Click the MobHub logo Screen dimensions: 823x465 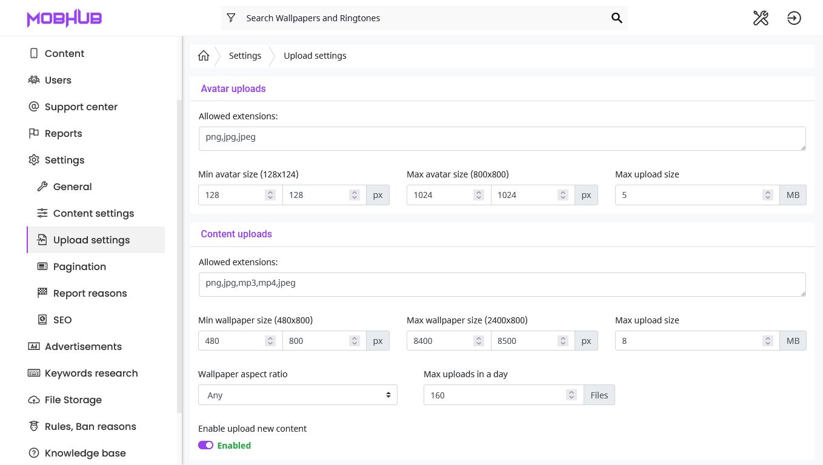coord(64,18)
